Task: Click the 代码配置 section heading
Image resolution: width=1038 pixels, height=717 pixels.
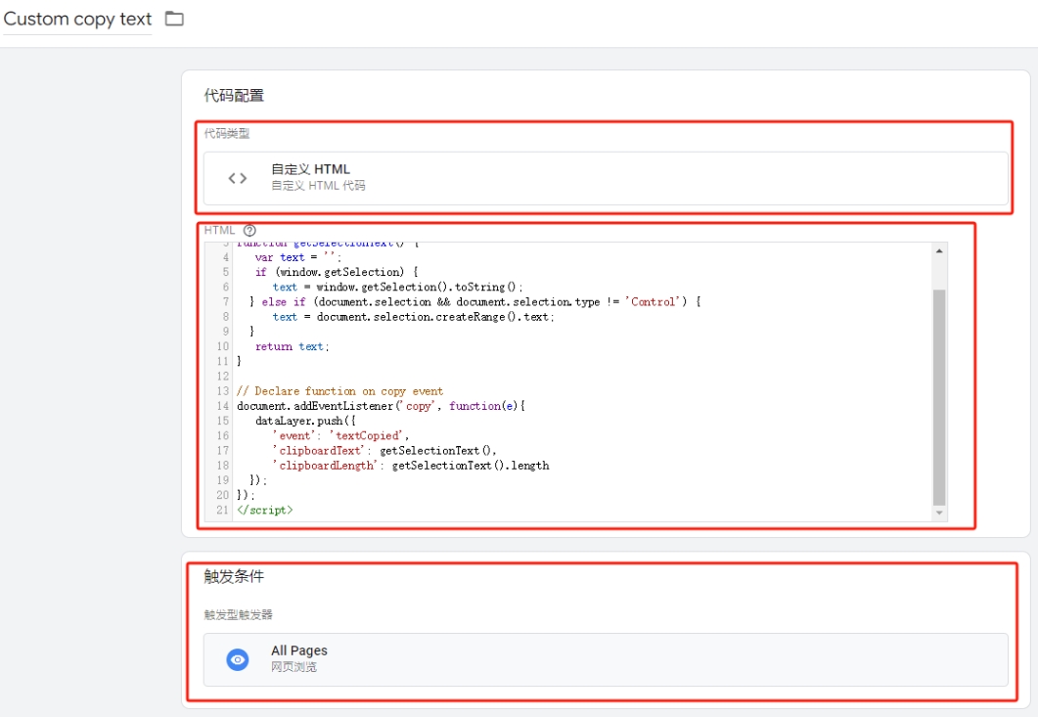Action: tap(234, 96)
